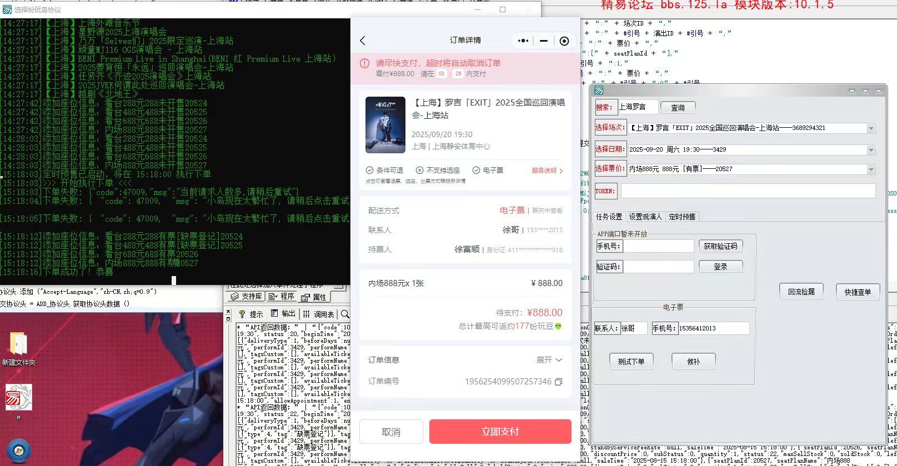Click the tool window's title bar app icon

coord(598,91)
